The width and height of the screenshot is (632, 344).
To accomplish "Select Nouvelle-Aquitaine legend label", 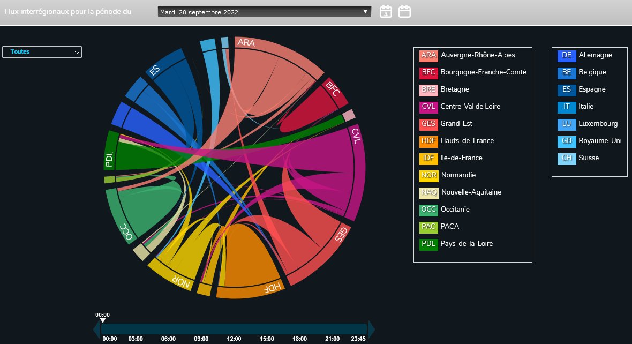I will 471,192.
